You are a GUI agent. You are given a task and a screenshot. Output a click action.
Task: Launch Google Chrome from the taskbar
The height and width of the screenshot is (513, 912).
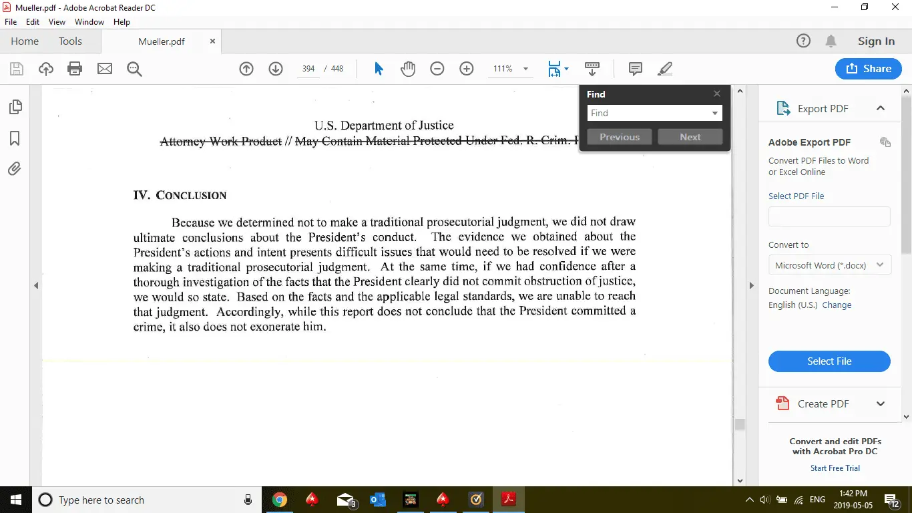pyautogui.click(x=280, y=500)
